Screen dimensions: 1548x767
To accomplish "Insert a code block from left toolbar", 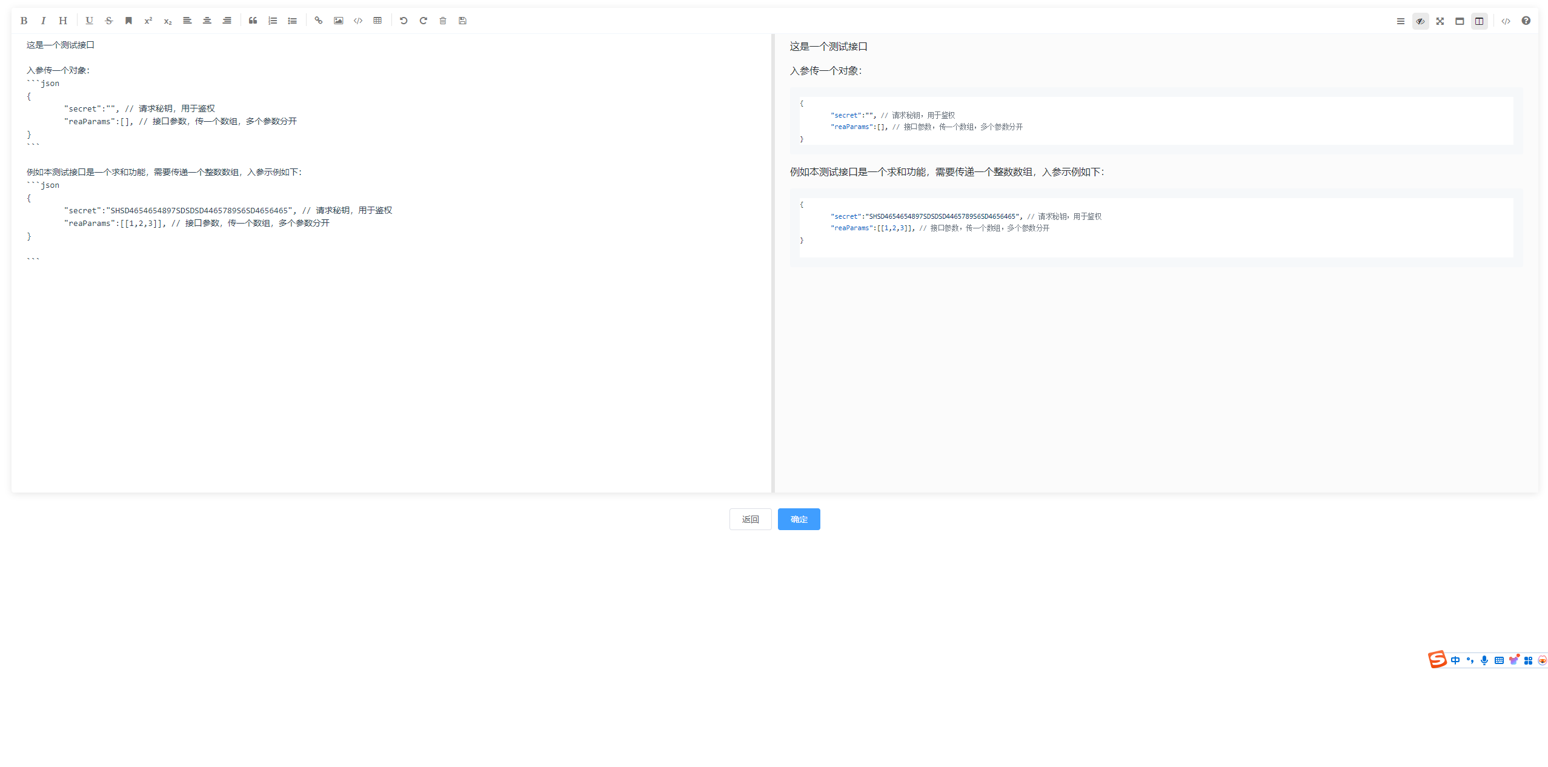I will pos(358,21).
